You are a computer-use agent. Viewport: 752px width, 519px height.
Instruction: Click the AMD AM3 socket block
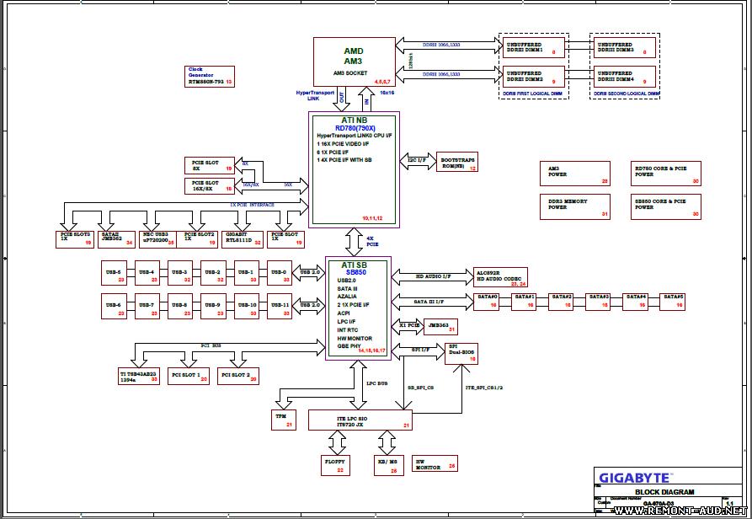(x=353, y=61)
